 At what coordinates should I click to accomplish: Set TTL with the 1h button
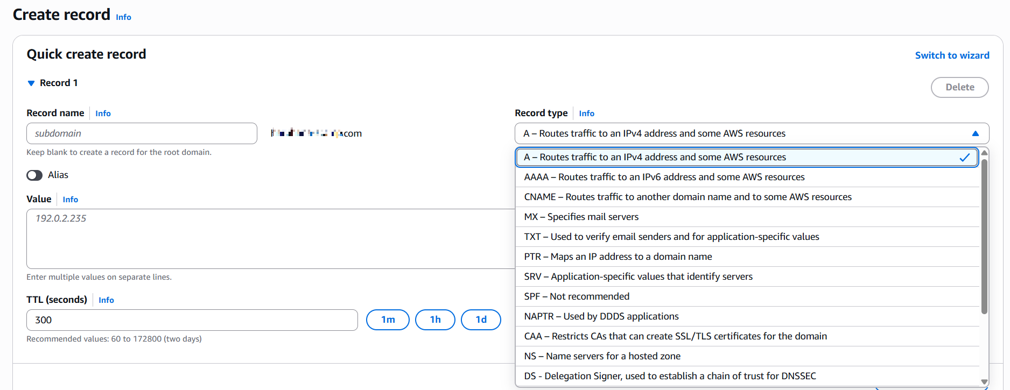click(435, 320)
